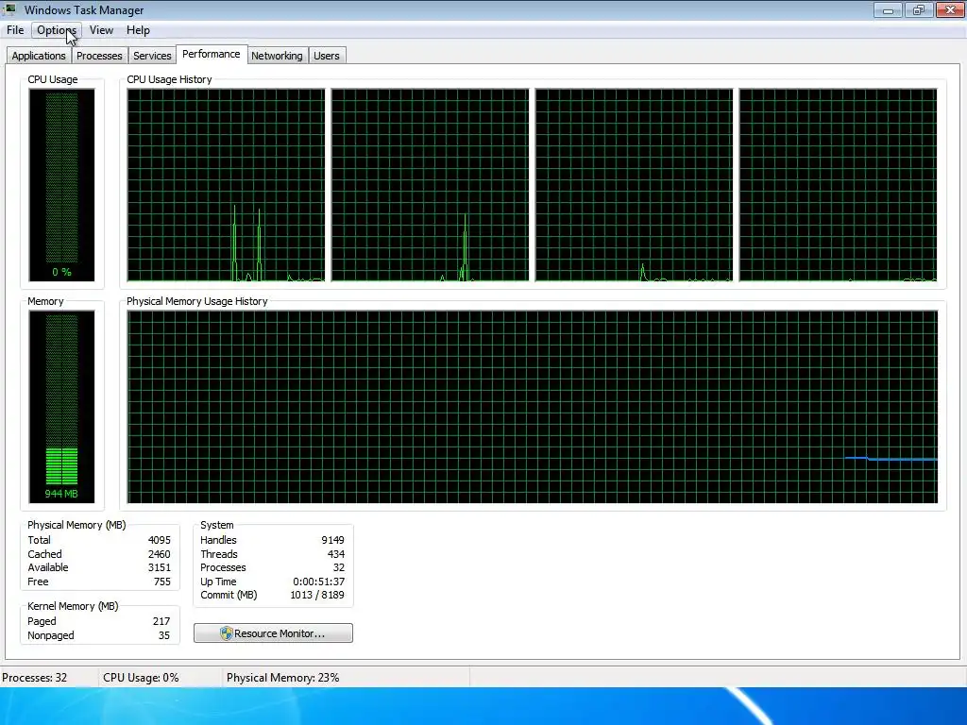Click the Commit value 1013 / 8189
967x725 pixels.
click(317, 596)
